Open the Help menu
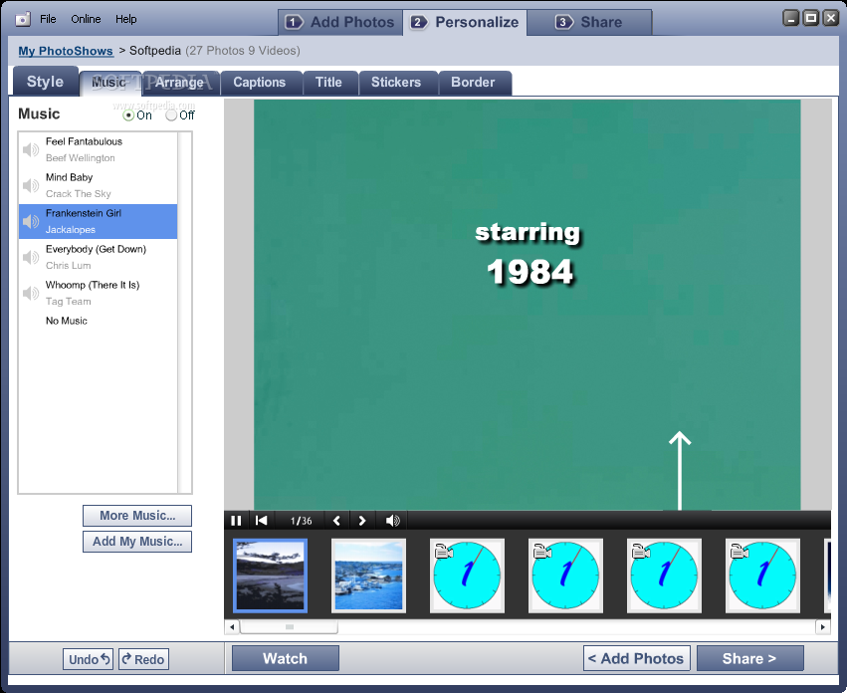 pyautogui.click(x=125, y=19)
